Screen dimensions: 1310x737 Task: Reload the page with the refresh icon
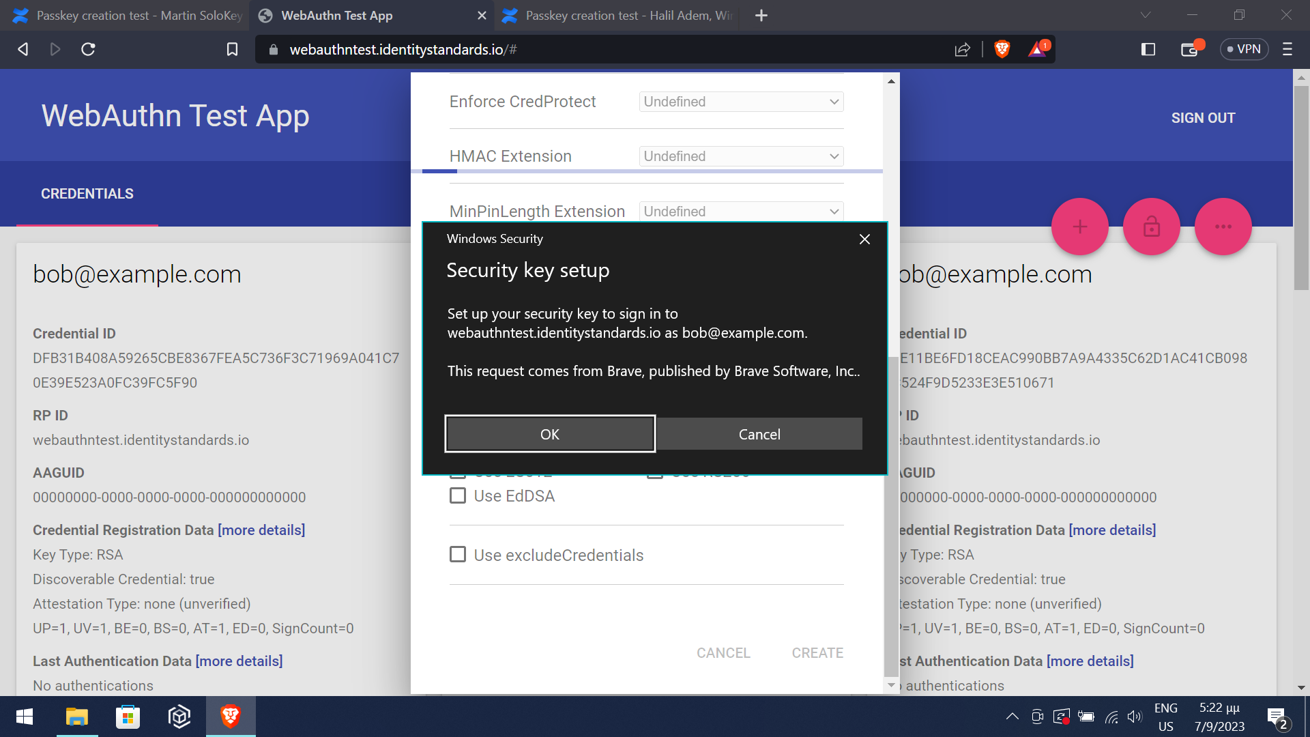pos(88,49)
